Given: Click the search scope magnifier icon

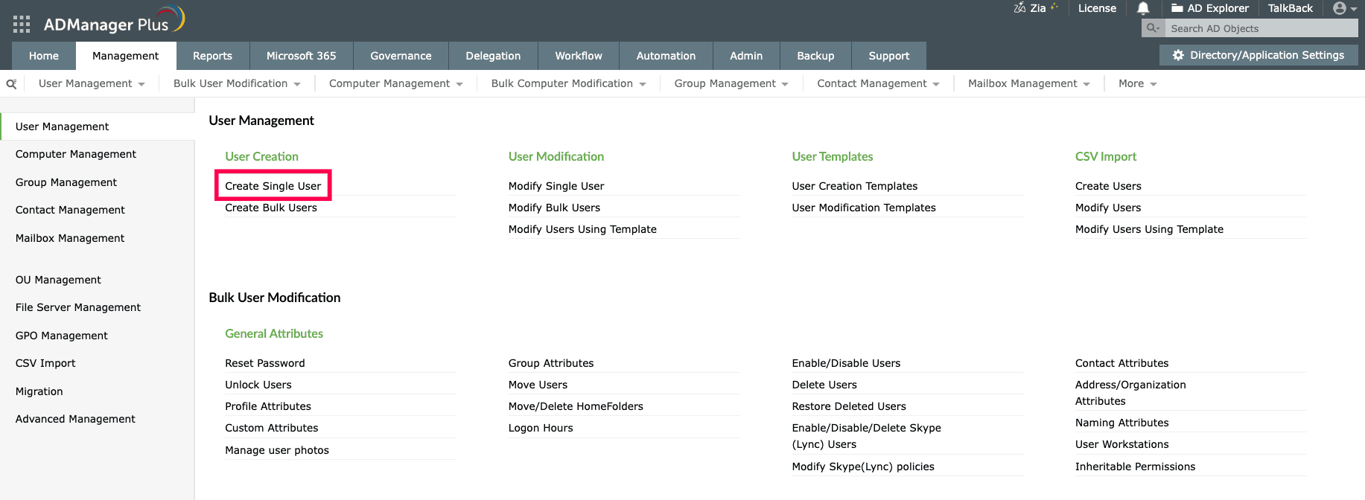Looking at the screenshot, I should point(1153,28).
